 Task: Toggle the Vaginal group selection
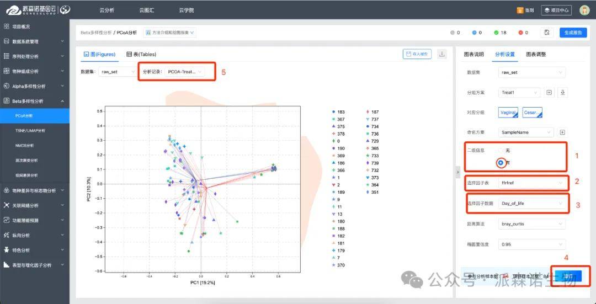[508, 113]
